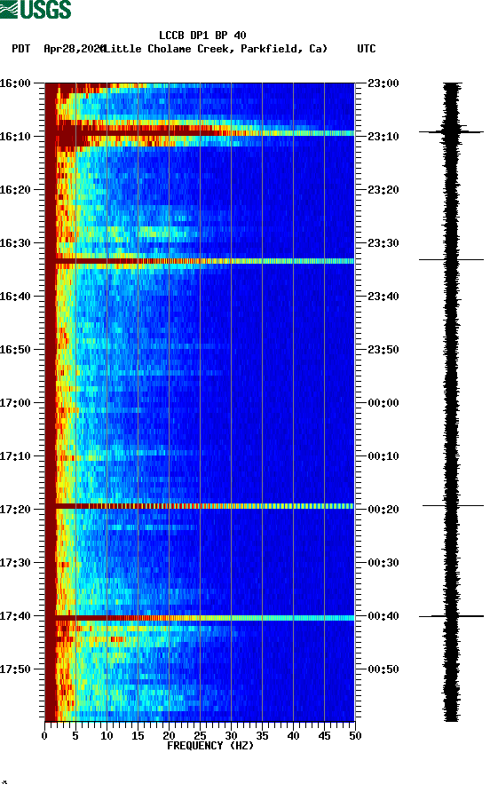Click the seismogram spike near 00:40 UTC
This screenshot has height=792, width=490.
451,616
